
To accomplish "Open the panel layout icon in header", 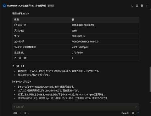I will (137, 6).
